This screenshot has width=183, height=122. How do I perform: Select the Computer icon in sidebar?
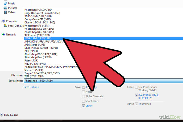pyautogui.click(x=3, y=21)
